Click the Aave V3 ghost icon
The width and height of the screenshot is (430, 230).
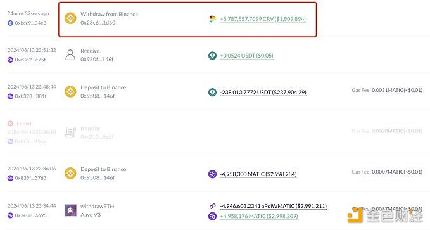pyautogui.click(x=70, y=210)
